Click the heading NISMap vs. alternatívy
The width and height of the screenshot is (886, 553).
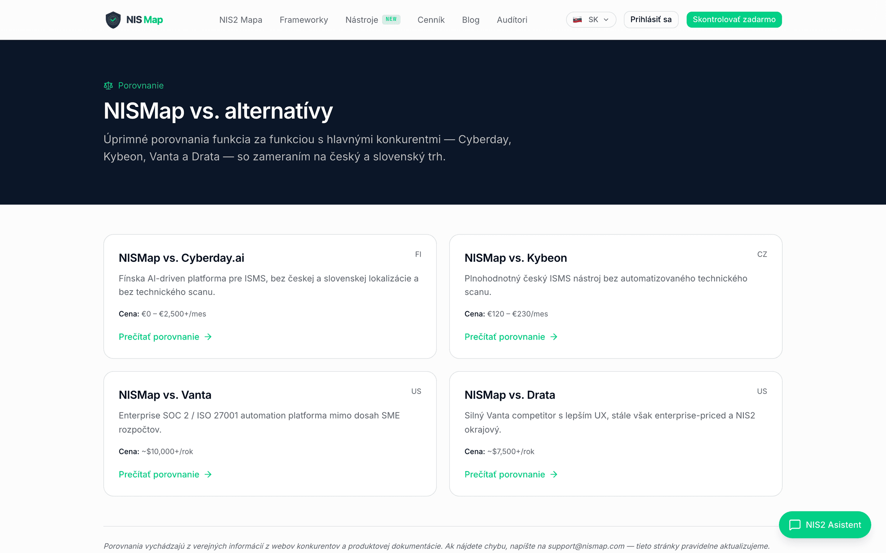tap(218, 111)
